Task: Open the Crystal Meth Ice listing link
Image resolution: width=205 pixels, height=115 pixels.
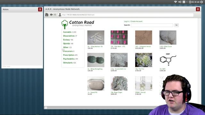Action: click(x=118, y=69)
